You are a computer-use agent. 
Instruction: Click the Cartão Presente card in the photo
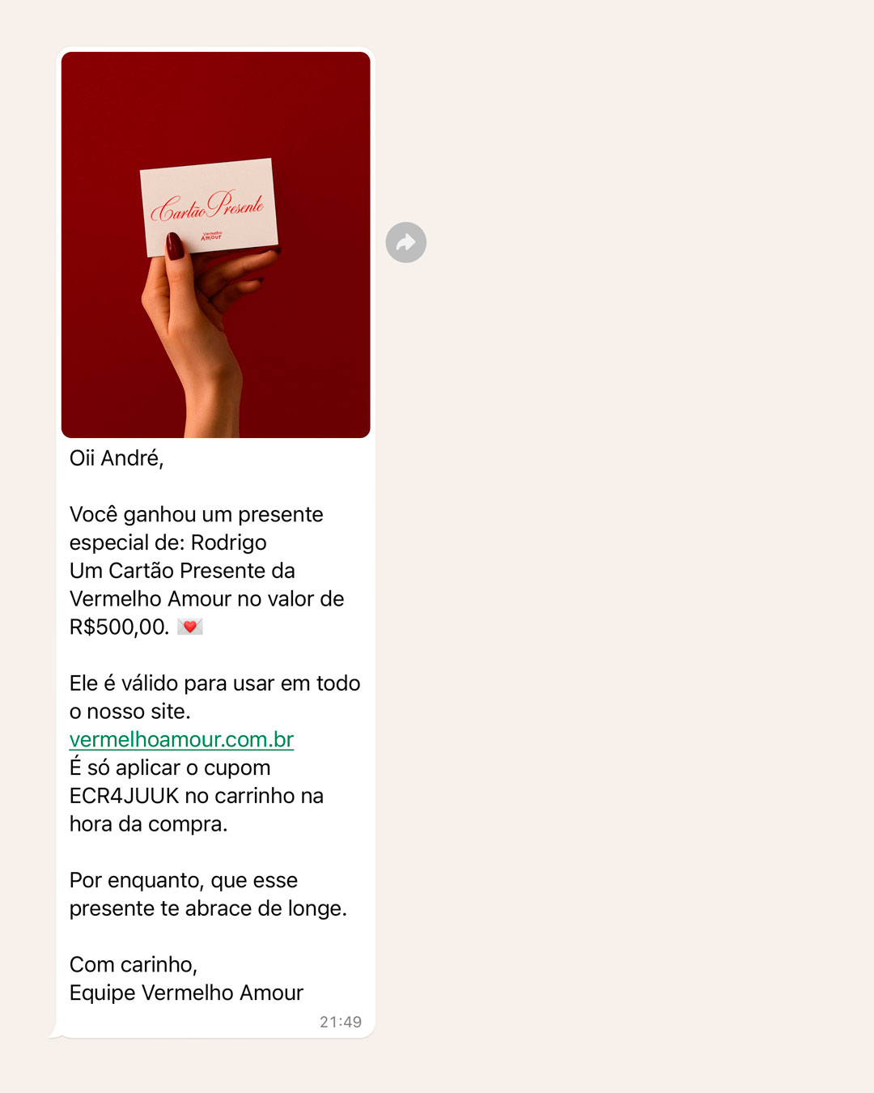point(210,207)
